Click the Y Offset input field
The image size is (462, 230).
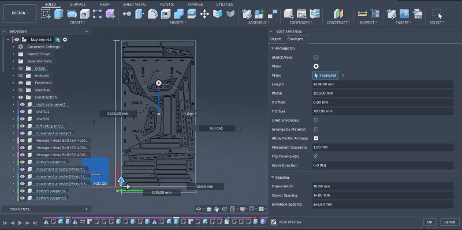(x=383, y=111)
